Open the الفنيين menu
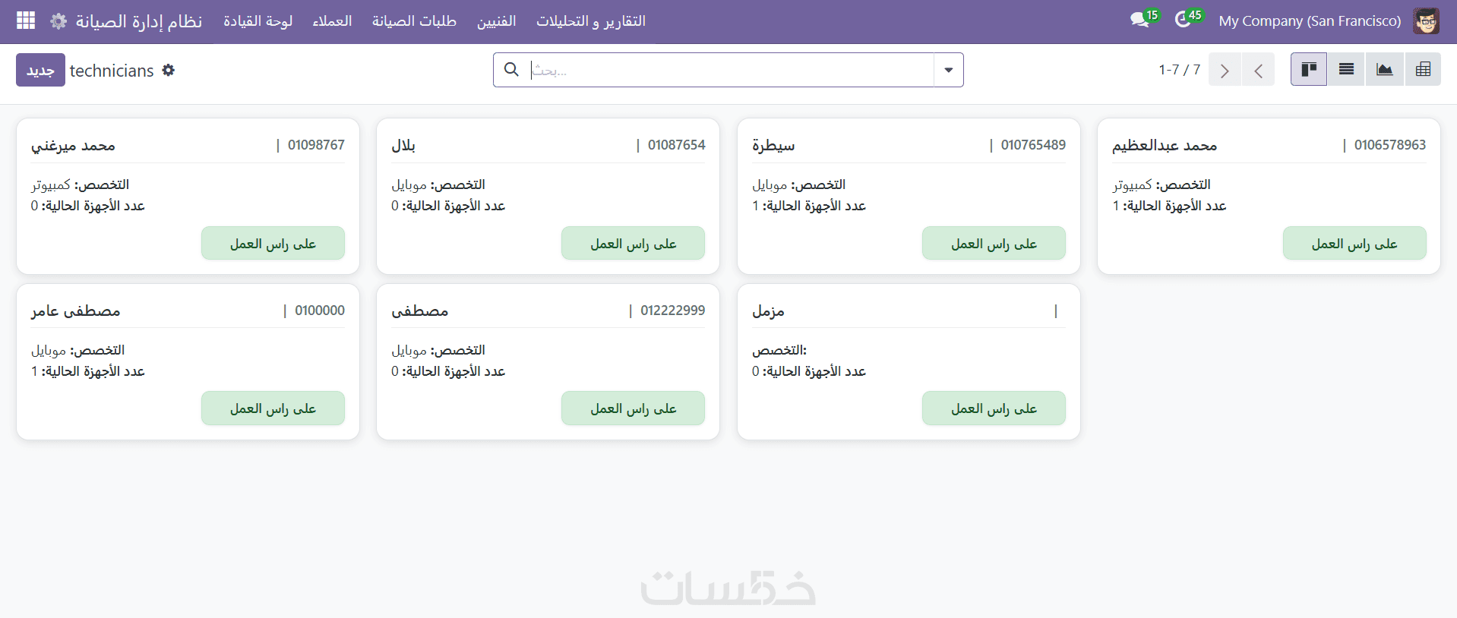This screenshot has height=618, width=1457. pos(496,21)
